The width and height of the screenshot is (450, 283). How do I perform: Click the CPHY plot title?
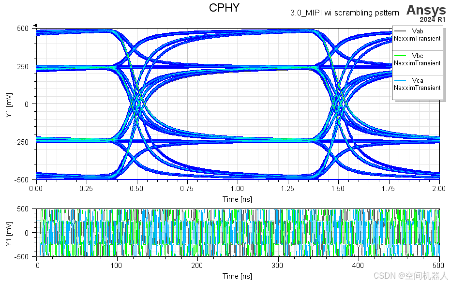click(224, 8)
